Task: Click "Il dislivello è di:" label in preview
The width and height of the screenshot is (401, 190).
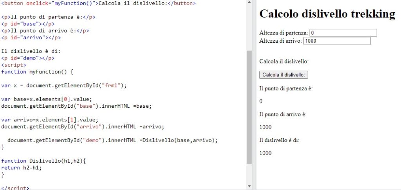Action: tap(279, 140)
